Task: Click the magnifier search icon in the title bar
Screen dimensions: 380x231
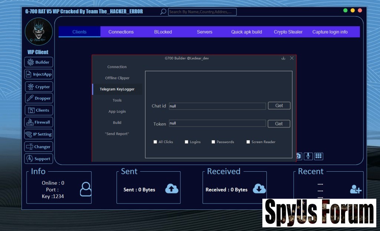Action: [x=163, y=12]
